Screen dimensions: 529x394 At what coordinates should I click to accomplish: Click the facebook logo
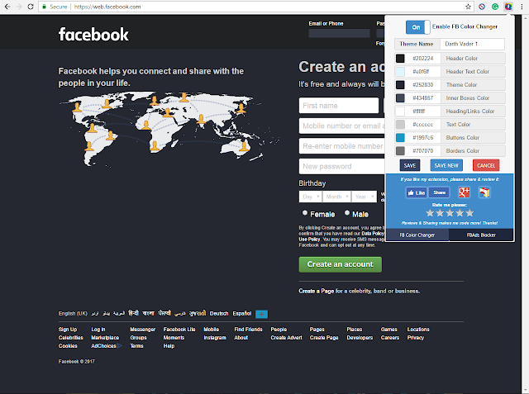93,35
